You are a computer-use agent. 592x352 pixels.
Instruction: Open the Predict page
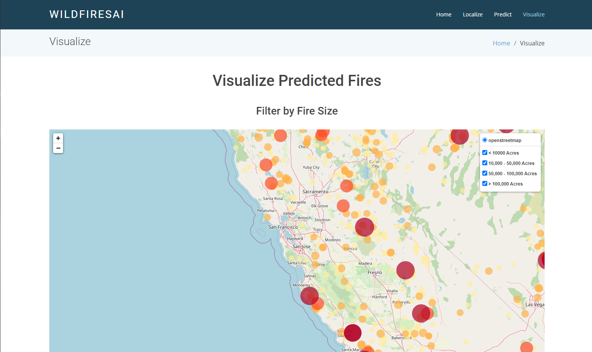click(x=503, y=15)
